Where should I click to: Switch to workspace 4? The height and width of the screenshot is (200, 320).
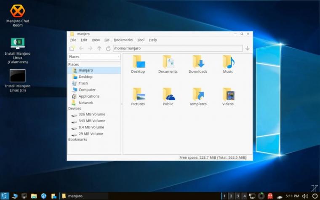point(244,196)
